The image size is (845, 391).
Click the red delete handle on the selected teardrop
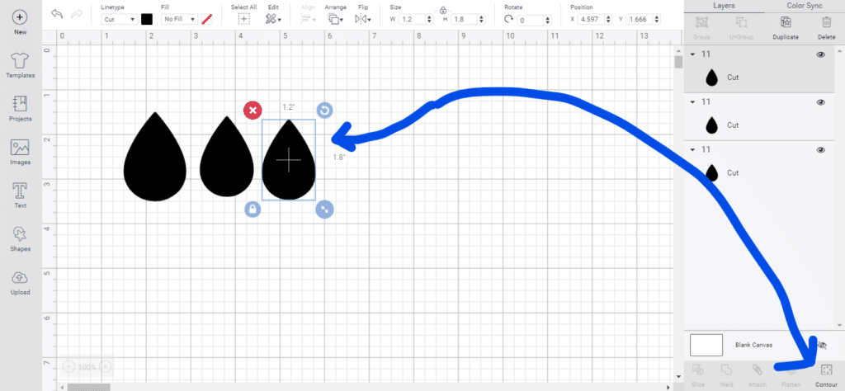[x=253, y=110]
